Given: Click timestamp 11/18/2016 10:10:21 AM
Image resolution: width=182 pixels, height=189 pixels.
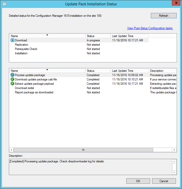Looking at the screenshot, I should tap(128, 79).
